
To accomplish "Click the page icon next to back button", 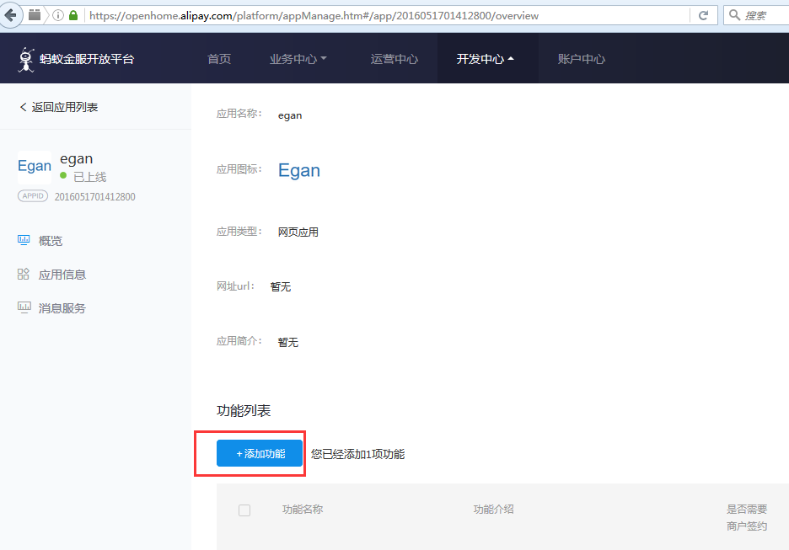I will coord(35,14).
